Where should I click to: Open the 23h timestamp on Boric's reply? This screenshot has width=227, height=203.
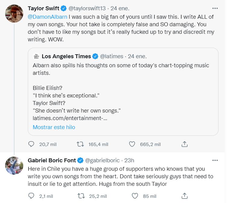click(129, 160)
